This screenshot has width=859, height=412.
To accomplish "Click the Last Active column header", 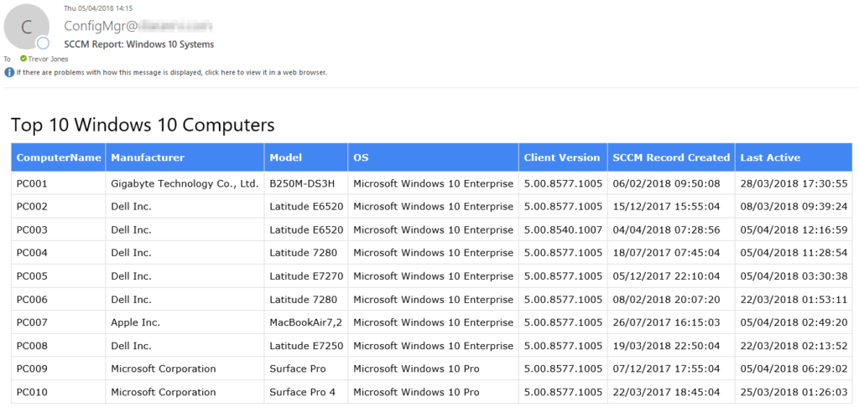I will (794, 157).
